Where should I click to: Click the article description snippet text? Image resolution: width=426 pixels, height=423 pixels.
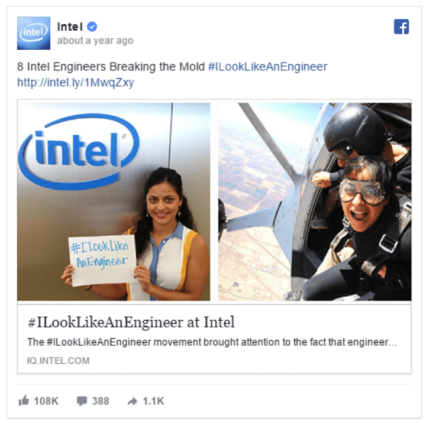point(212,342)
